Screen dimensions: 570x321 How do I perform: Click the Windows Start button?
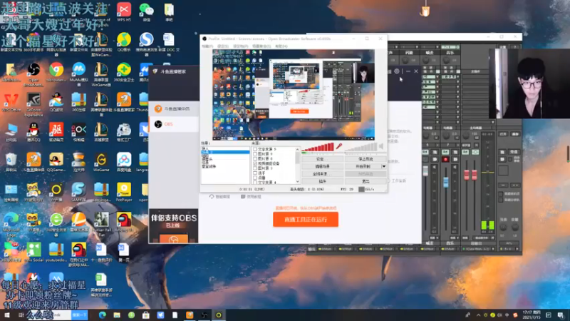[x=7, y=315]
